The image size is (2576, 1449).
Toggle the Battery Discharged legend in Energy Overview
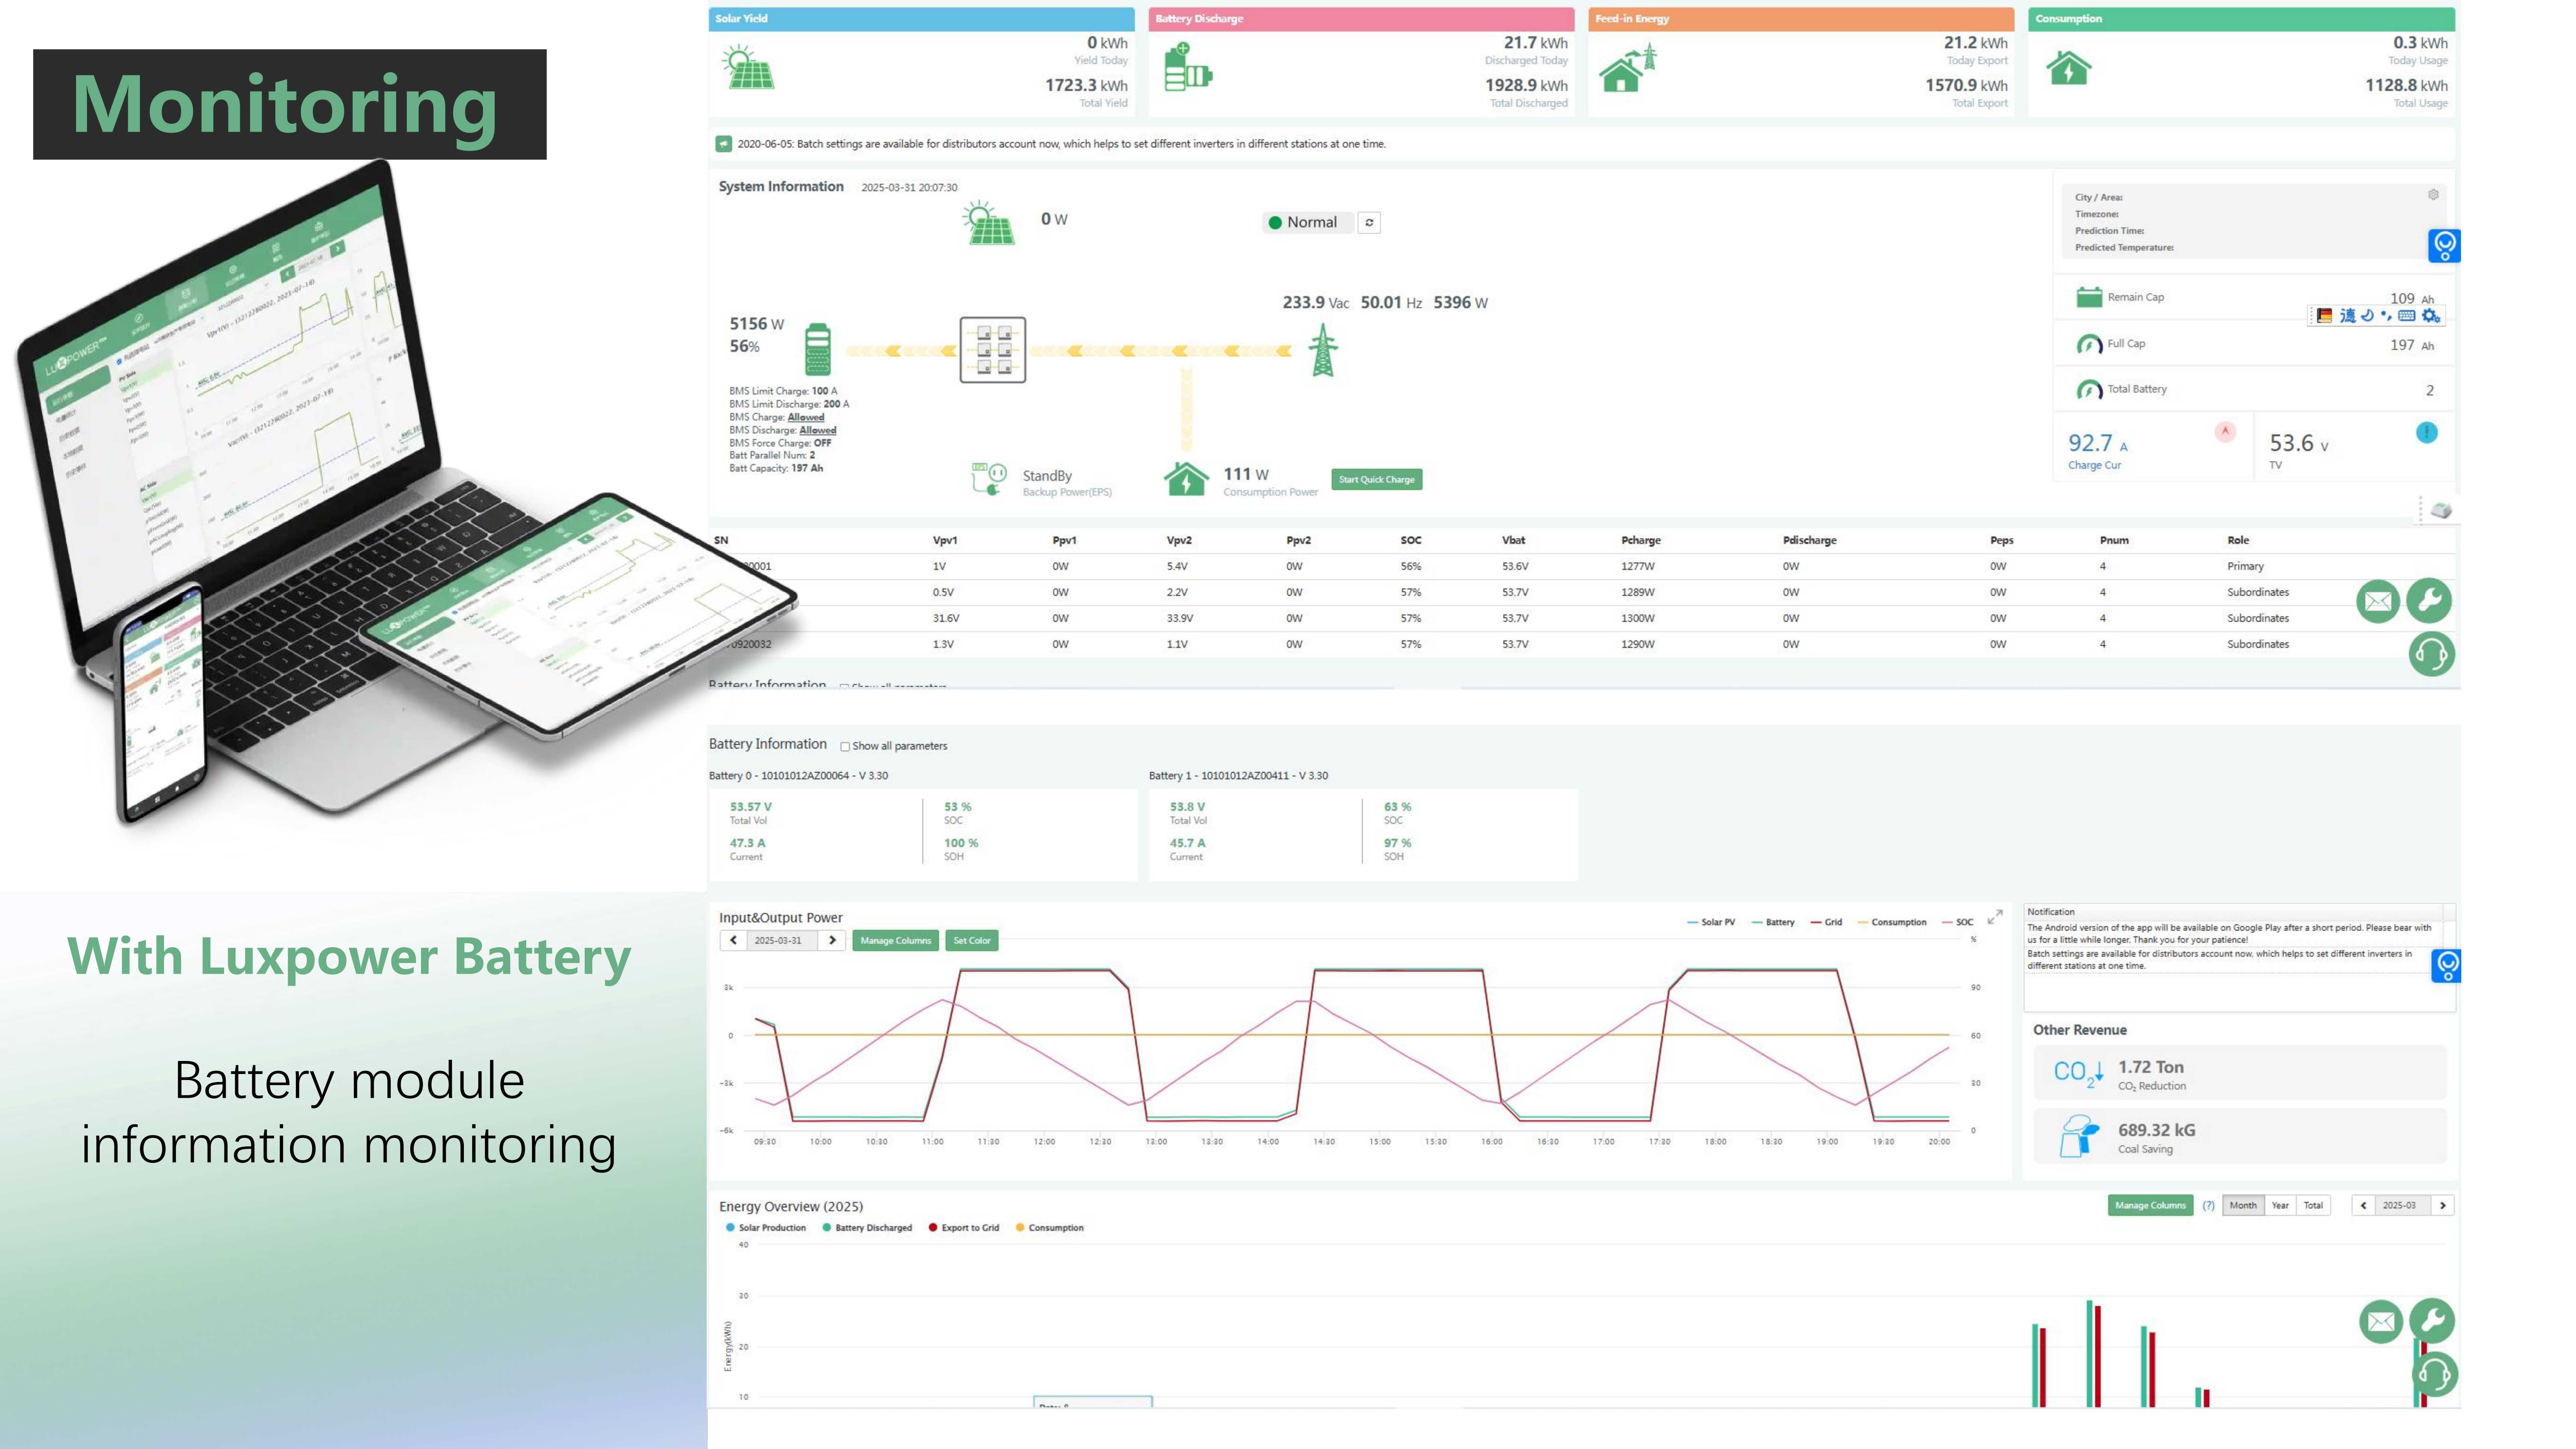pyautogui.click(x=867, y=1228)
